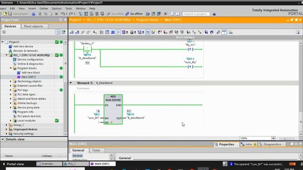Screen dimensions: 303x170
Task: Click the Start CPU icon
Action: point(153,14)
